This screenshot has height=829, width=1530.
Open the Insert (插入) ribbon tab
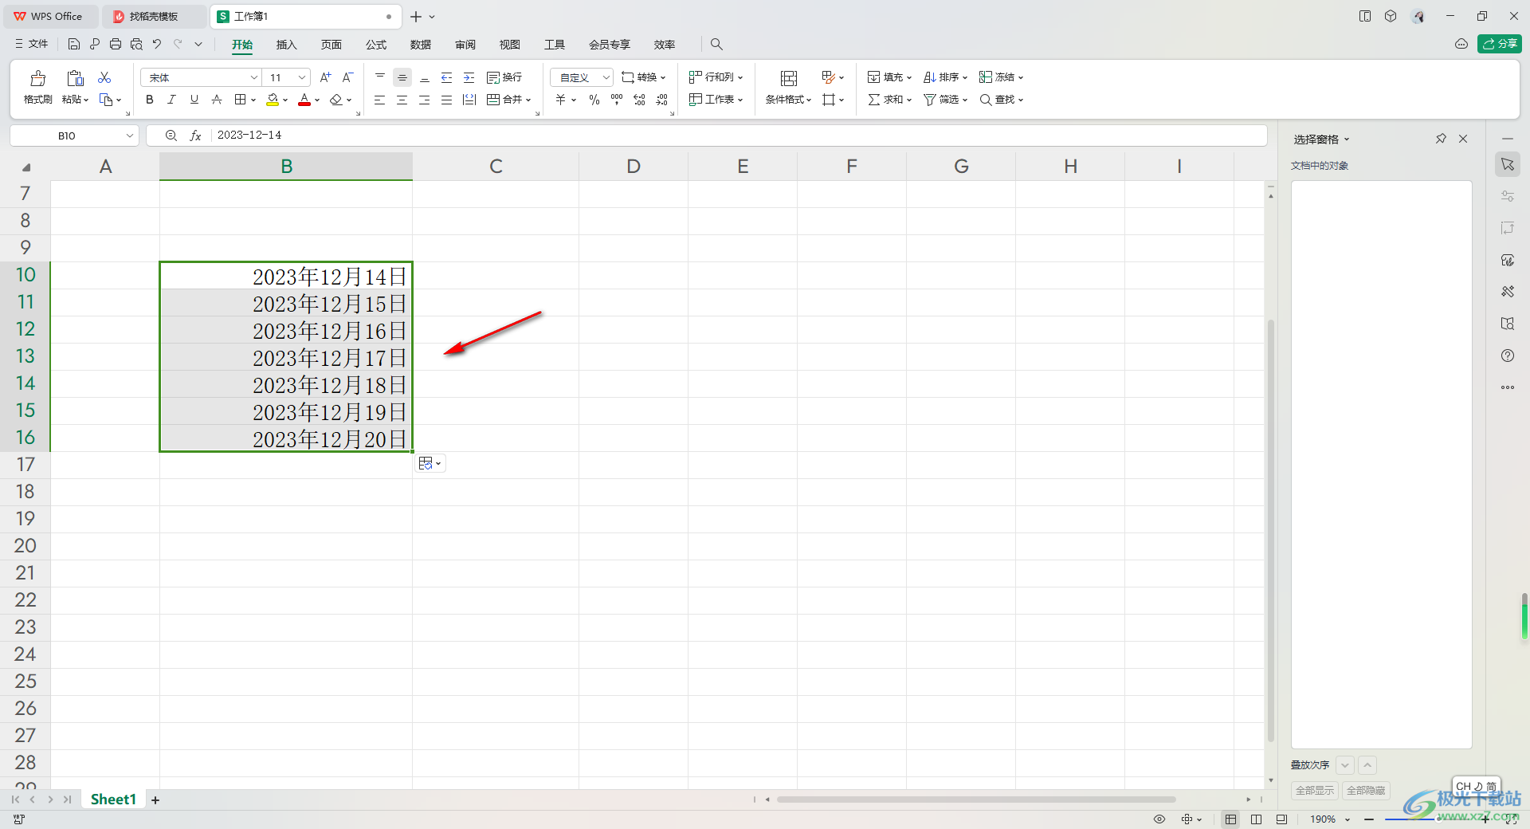[286, 45]
